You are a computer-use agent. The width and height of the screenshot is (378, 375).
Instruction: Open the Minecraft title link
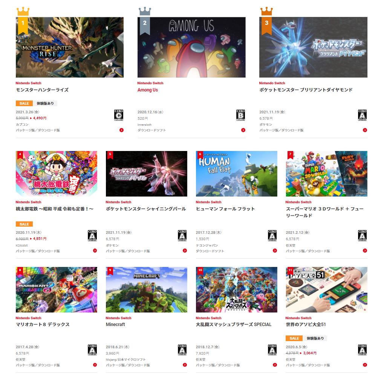point(115,325)
